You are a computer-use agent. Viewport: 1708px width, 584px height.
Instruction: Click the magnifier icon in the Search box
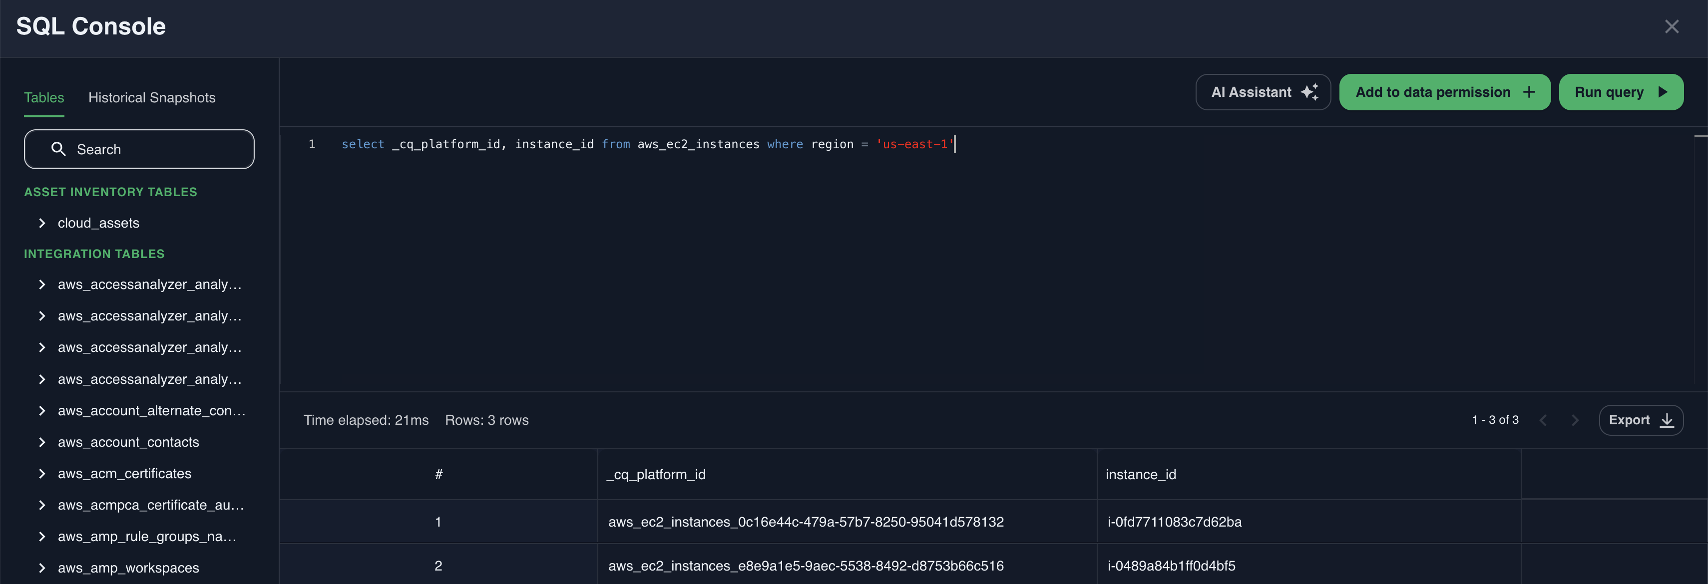point(58,149)
